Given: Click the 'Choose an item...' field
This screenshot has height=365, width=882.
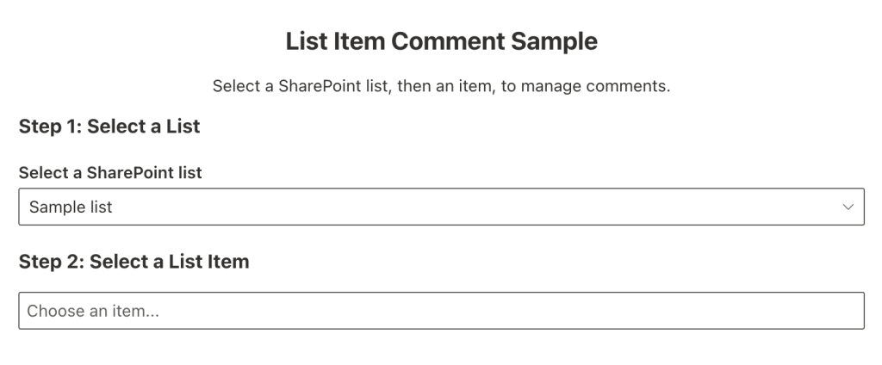Looking at the screenshot, I should point(441,311).
